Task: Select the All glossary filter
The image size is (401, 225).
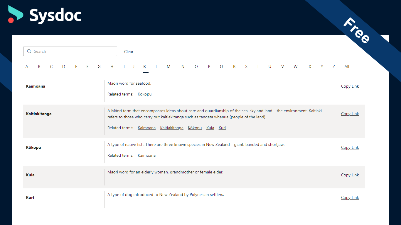Action: pos(346,67)
